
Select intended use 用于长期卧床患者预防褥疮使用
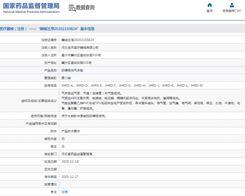pos(84,116)
